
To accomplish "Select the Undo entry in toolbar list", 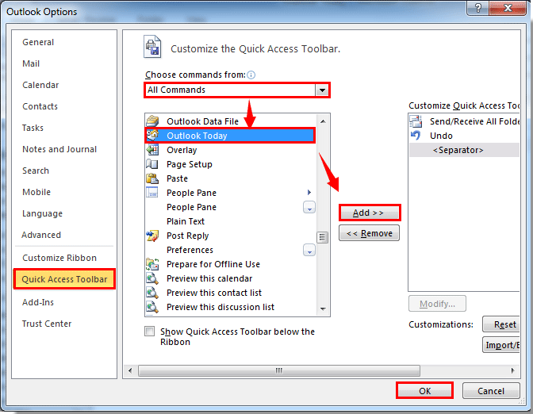I will (464, 136).
